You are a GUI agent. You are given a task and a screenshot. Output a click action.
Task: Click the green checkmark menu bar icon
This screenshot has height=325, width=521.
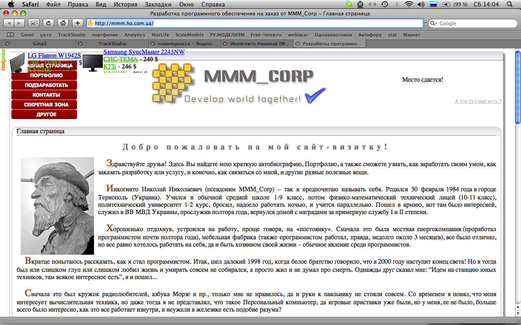(349, 4)
